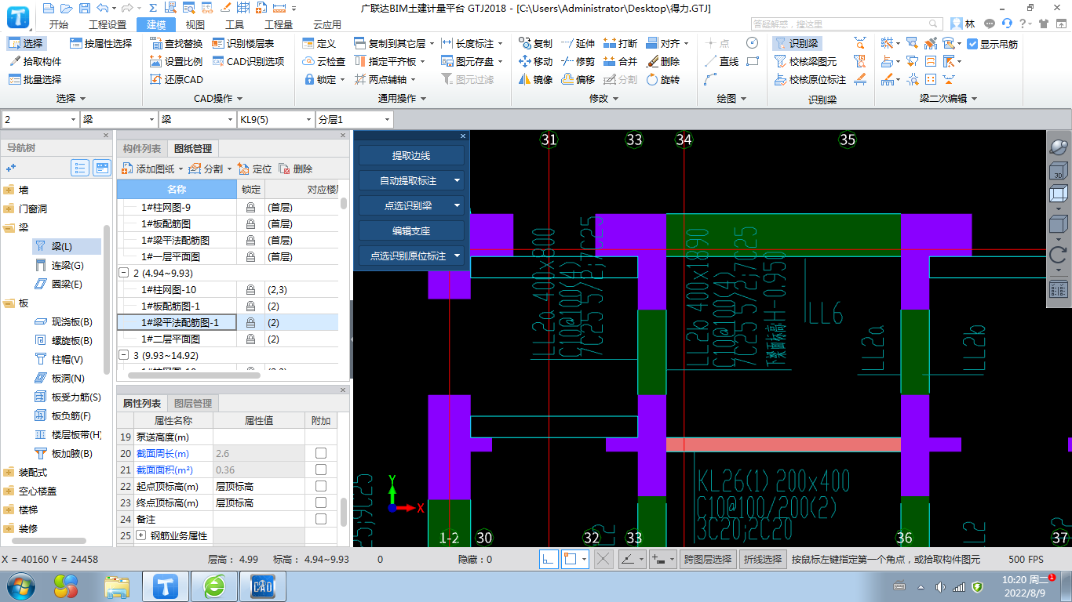Open 识别楼层表 tool
1072x602 pixels.
click(x=242, y=44)
